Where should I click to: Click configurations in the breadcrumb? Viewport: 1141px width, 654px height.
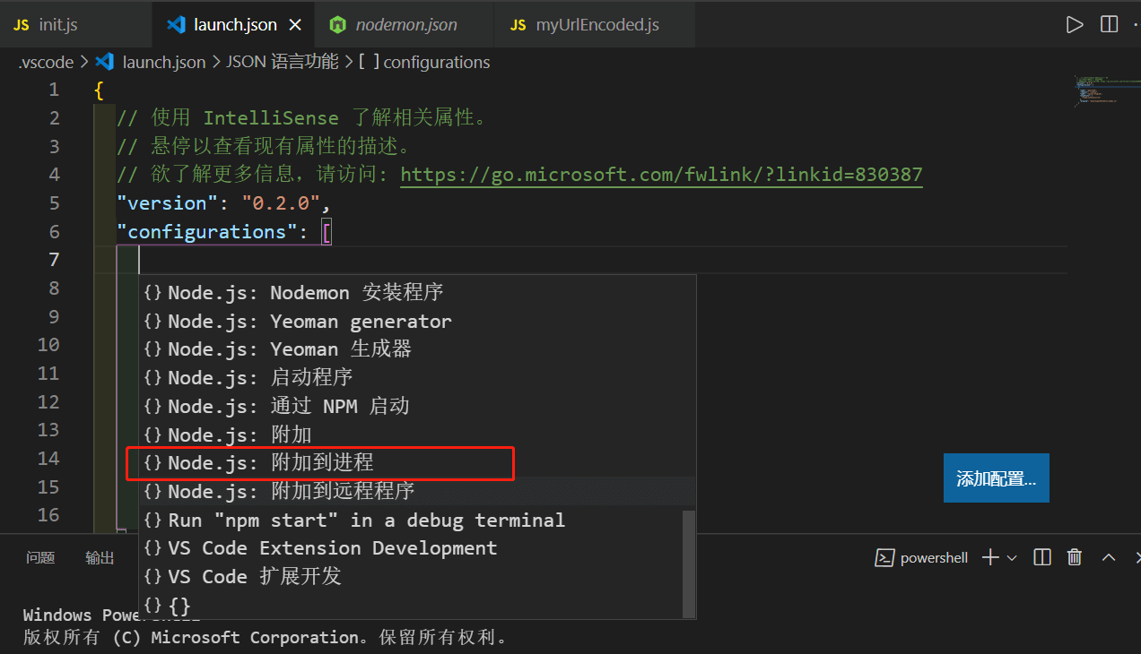click(436, 62)
